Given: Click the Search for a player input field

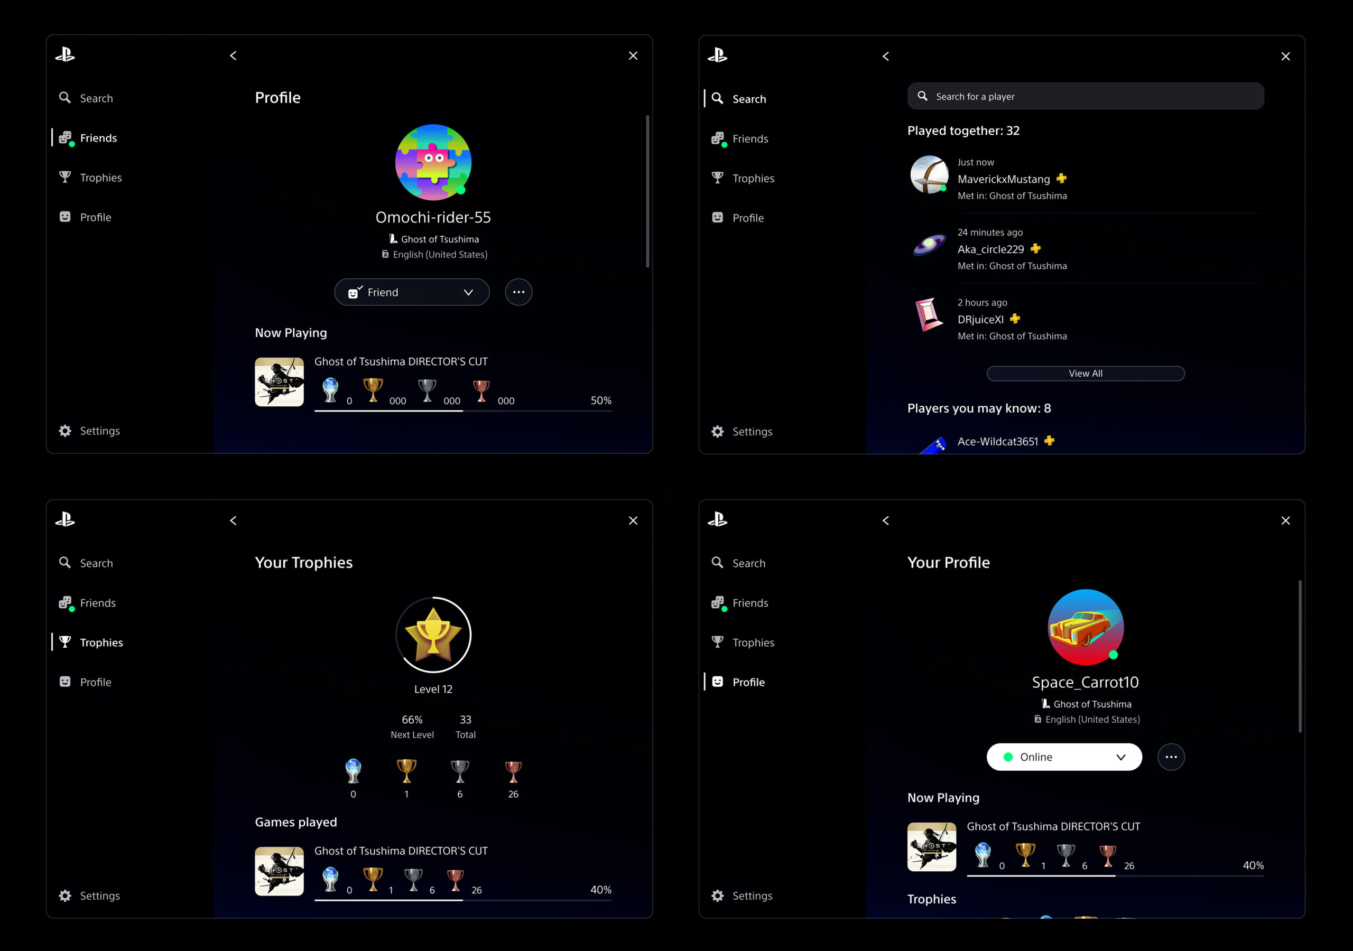Looking at the screenshot, I should click(1085, 96).
